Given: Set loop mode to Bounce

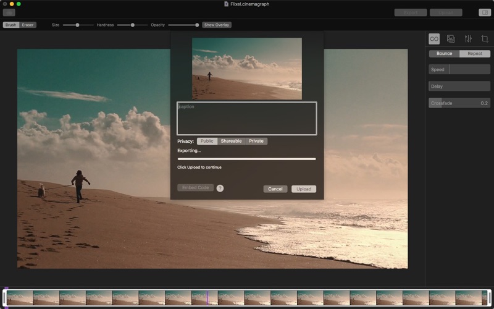Looking at the screenshot, I should point(444,54).
